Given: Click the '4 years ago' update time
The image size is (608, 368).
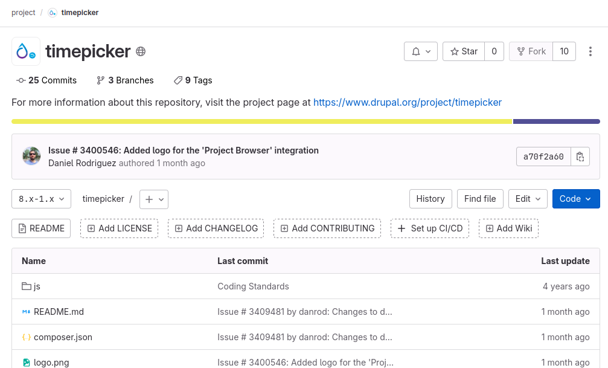Looking at the screenshot, I should pos(566,286).
